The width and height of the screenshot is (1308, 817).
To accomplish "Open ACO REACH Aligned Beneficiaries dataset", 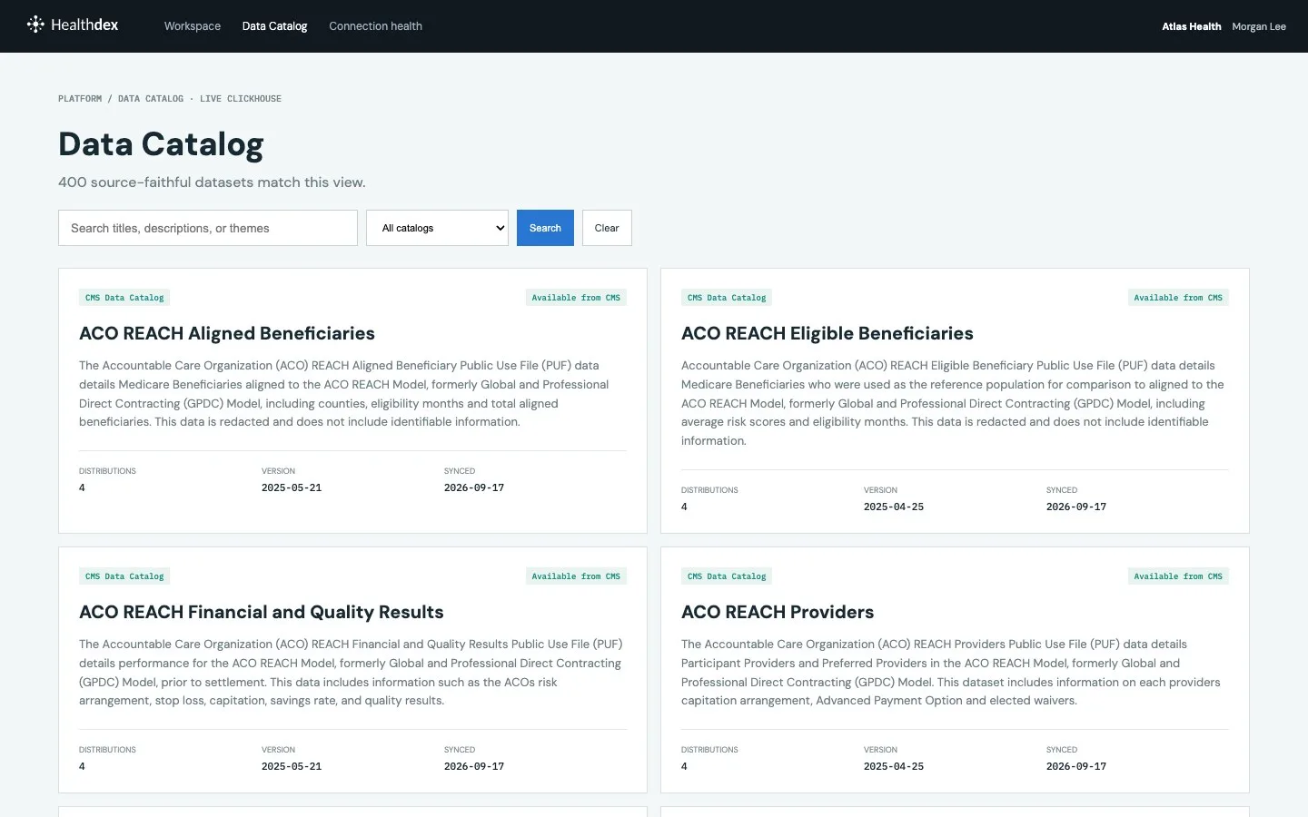I will [227, 333].
